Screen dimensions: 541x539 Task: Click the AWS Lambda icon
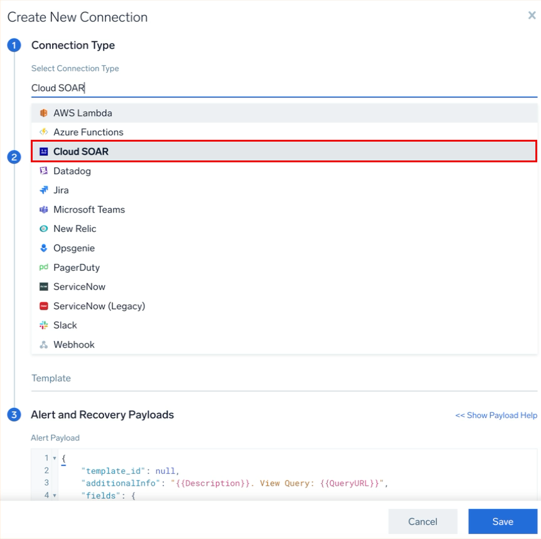[x=43, y=113]
